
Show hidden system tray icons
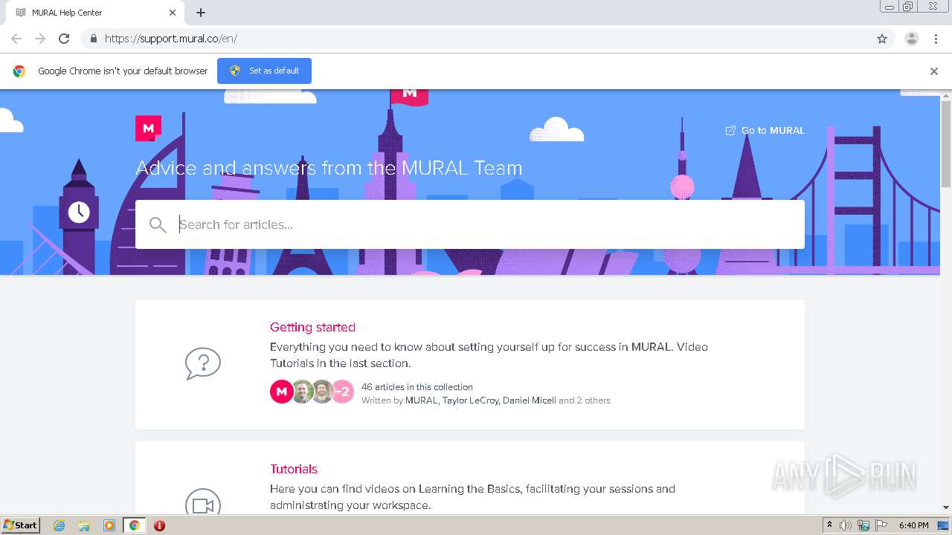pyautogui.click(x=829, y=525)
